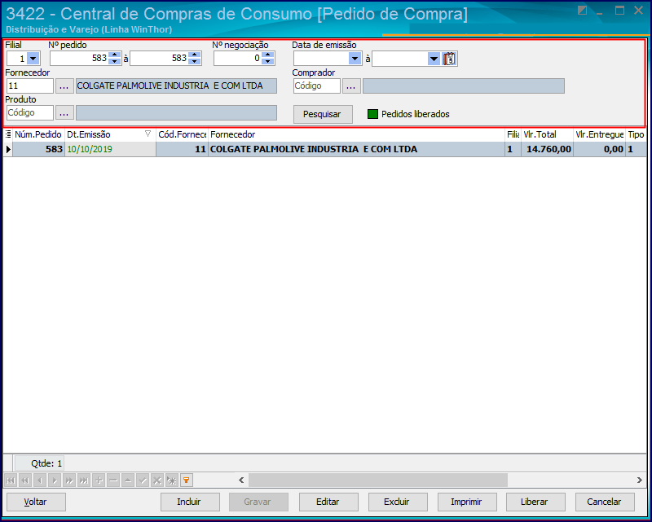Screen dimensions: 652x522
Task: Click the Dt.Emissão sort triangle
Action: coord(148,134)
